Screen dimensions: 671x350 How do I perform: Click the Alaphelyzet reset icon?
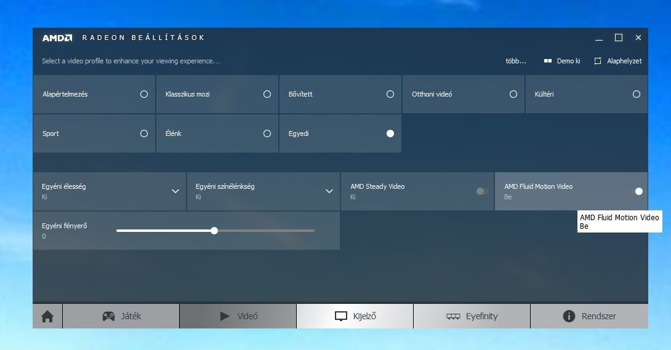point(598,61)
